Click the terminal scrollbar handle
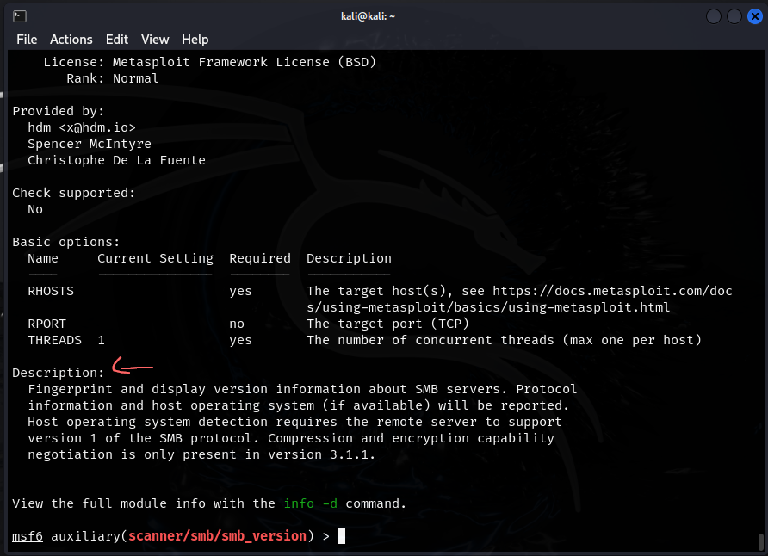The height and width of the screenshot is (556, 768). click(x=760, y=541)
